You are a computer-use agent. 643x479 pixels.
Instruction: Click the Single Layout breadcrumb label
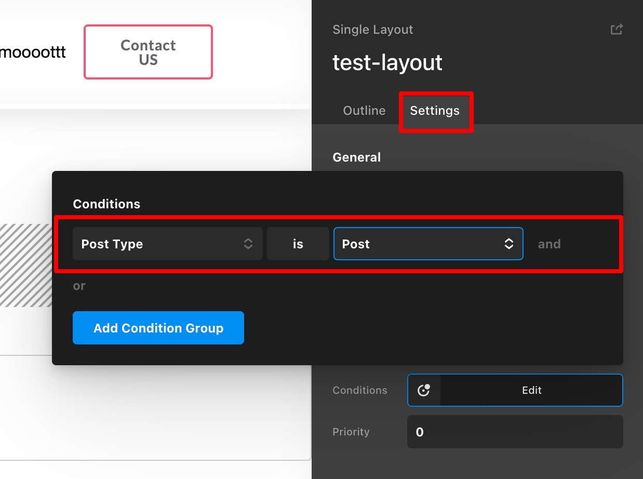coord(373,30)
